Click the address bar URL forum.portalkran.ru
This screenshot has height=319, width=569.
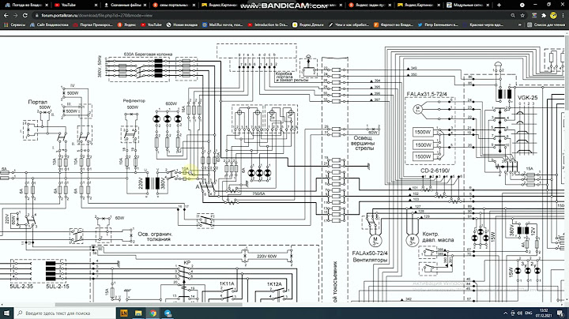(x=97, y=16)
